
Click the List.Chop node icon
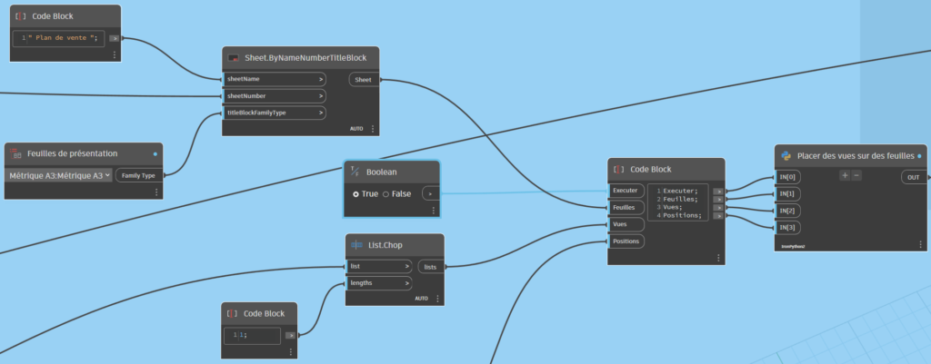click(357, 245)
